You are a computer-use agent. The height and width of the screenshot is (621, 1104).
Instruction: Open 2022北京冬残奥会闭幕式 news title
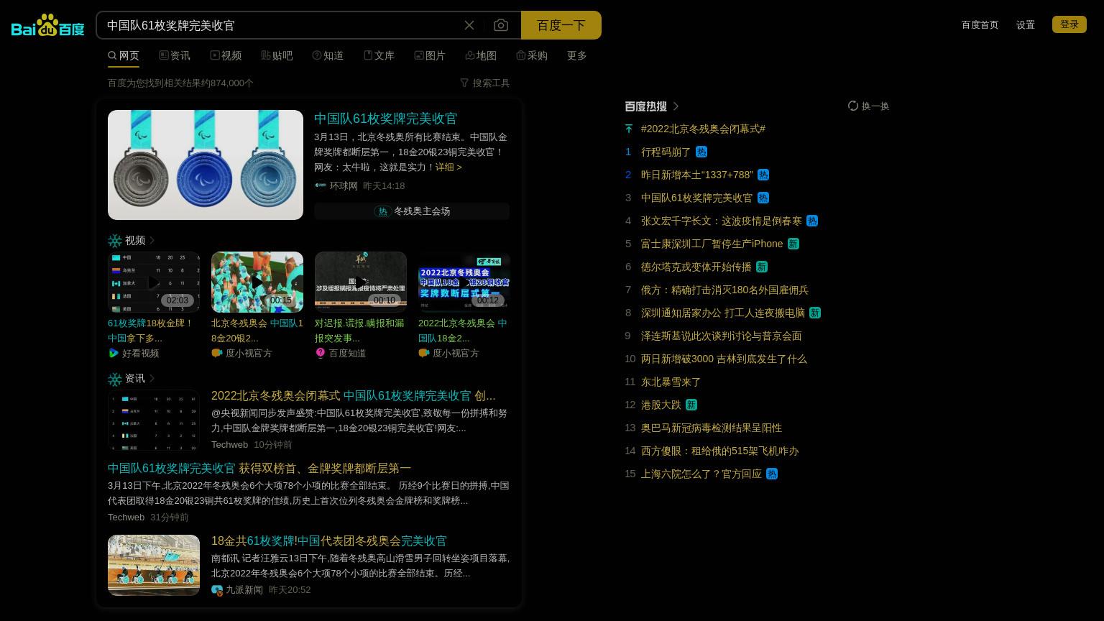[353, 396]
